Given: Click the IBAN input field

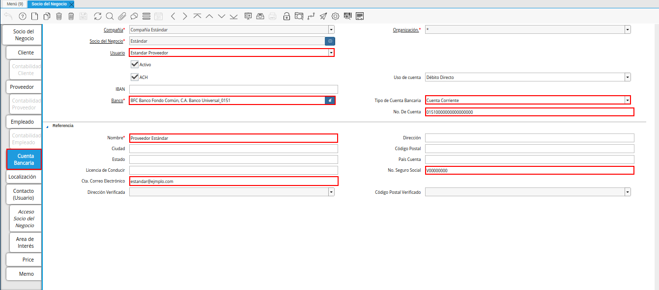Looking at the screenshot, I should pyautogui.click(x=233, y=89).
